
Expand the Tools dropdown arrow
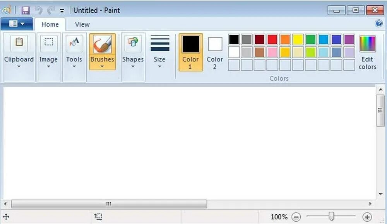(x=74, y=66)
